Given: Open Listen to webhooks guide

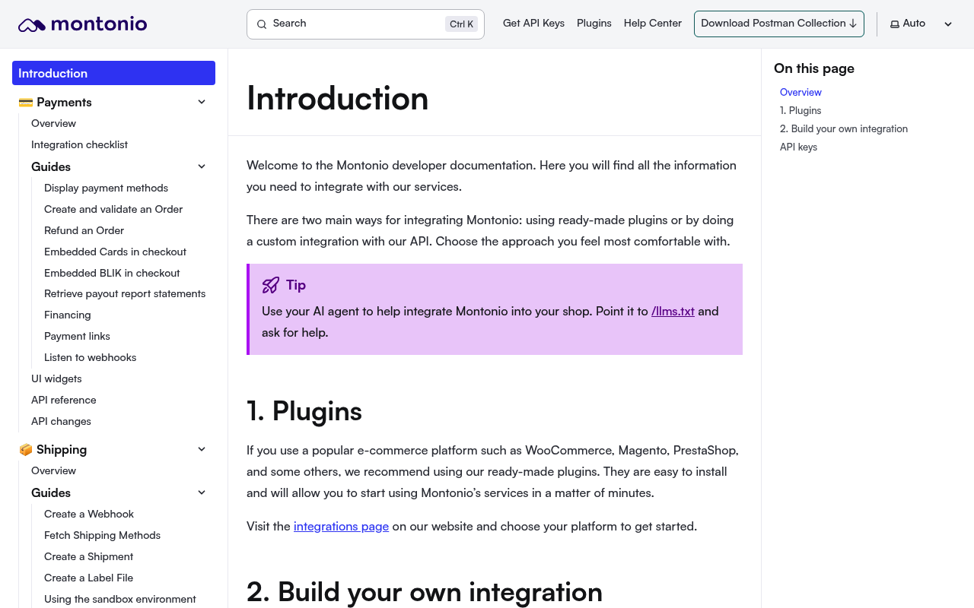Looking at the screenshot, I should click(90, 357).
